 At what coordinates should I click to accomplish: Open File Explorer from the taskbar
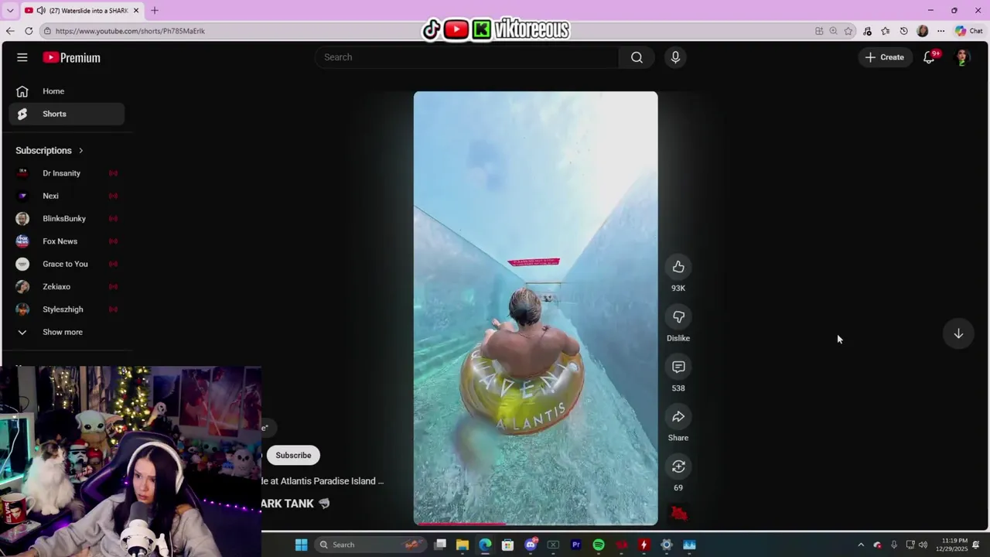pos(463,545)
